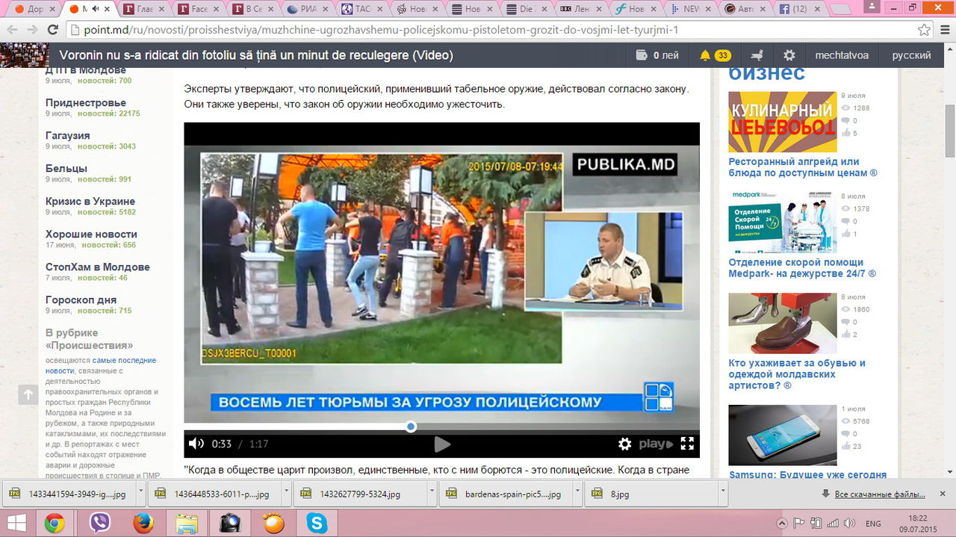Close the downloads bar
This screenshot has height=537, width=956.
click(942, 494)
